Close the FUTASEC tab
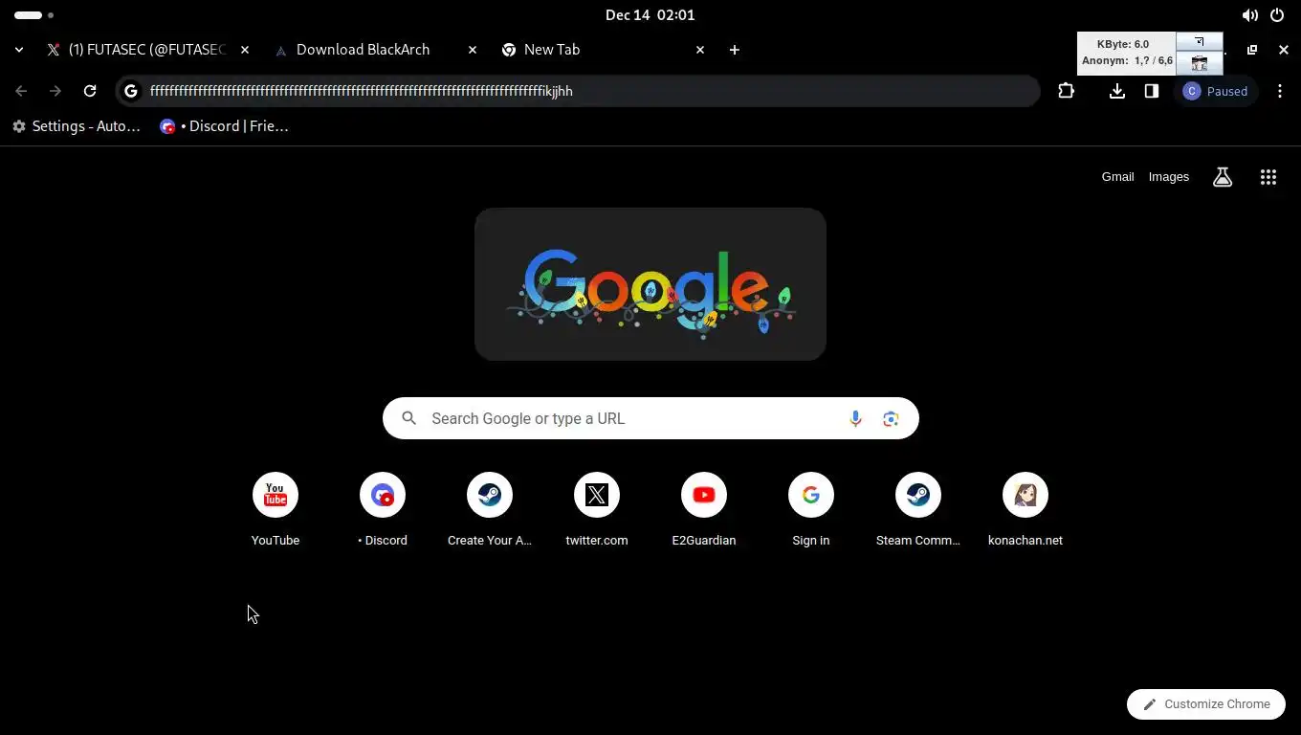Screen dimensions: 1301x735 coord(245,50)
